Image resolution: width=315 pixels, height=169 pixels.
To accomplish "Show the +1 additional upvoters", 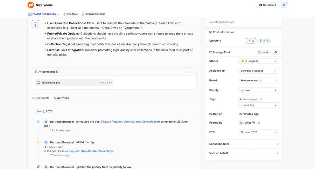I will [x=268, y=41].
